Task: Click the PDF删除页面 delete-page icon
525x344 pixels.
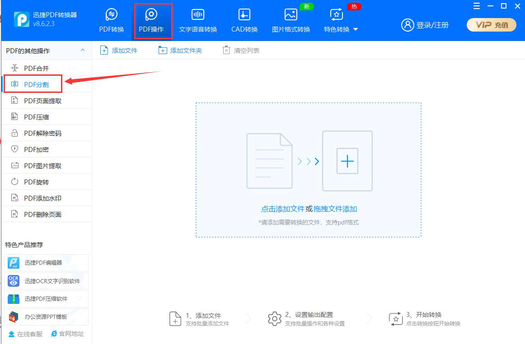Action: coord(14,214)
